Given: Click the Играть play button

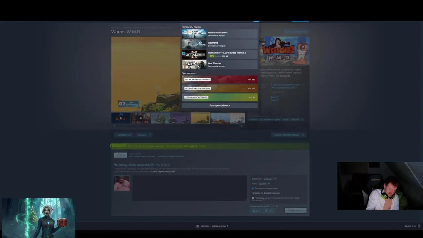Looking at the screenshot, I should click(x=121, y=155).
